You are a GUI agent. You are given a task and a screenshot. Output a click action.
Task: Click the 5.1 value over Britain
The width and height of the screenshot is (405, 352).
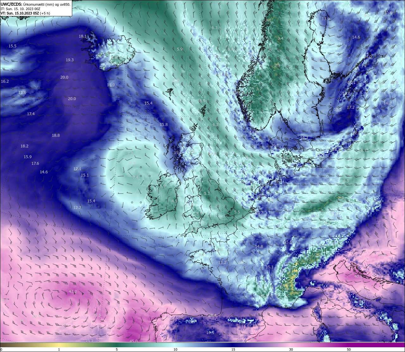pyautogui.click(x=207, y=194)
